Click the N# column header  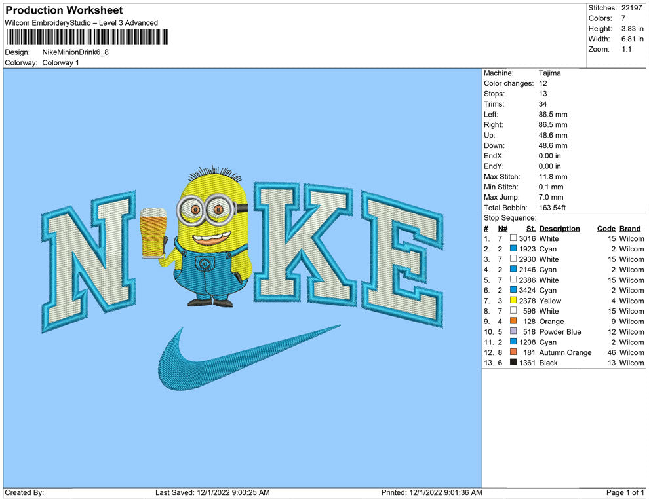pos(502,229)
